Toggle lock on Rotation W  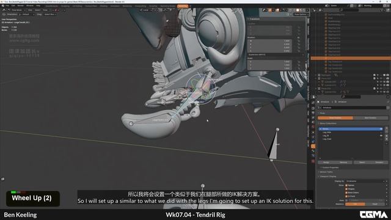pos(299,41)
